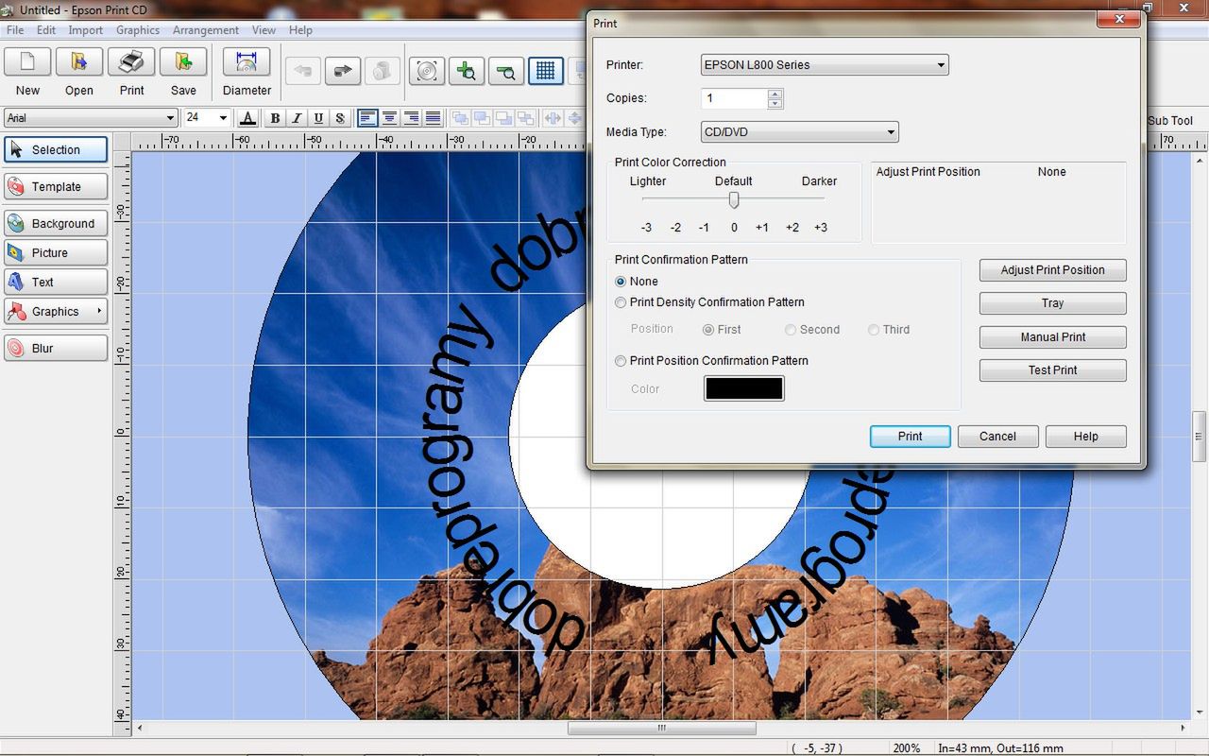Viewport: 1209px width, 756px height.
Task: Open the Help menu in the menu bar
Action: (x=300, y=30)
